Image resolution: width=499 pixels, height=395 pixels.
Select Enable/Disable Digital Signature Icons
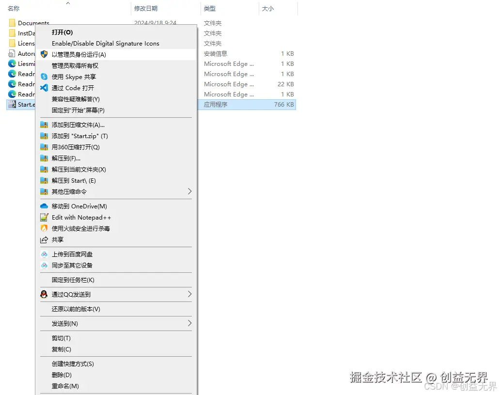pyautogui.click(x=105, y=43)
